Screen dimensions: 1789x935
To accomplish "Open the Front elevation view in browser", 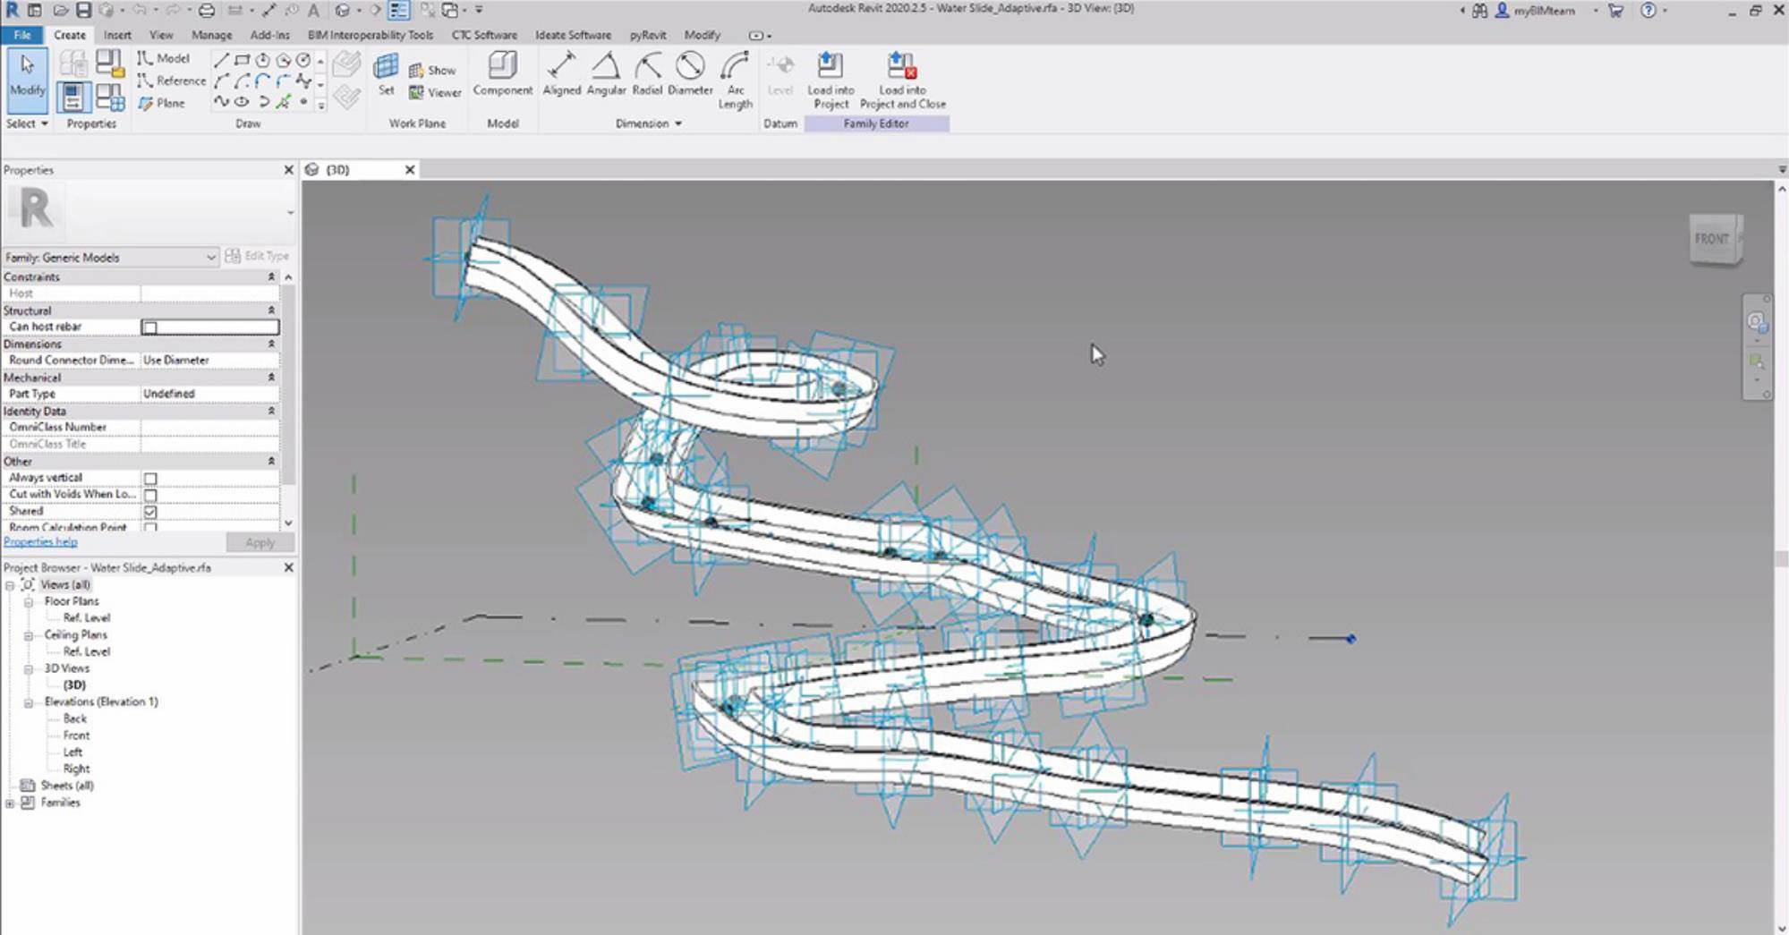I will click(x=76, y=735).
